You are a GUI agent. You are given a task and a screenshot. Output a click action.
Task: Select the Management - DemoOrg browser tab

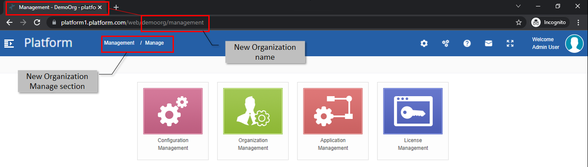[56, 8]
